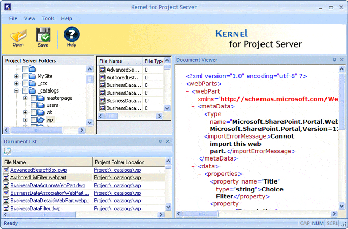Image resolution: width=348 pixels, height=229 pixels.
Task: Expand the masterpage tree node
Action: [x=25, y=98]
